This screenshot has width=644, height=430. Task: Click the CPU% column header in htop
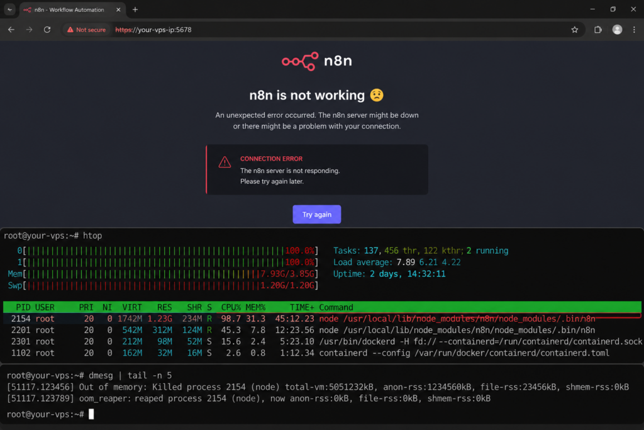point(231,307)
